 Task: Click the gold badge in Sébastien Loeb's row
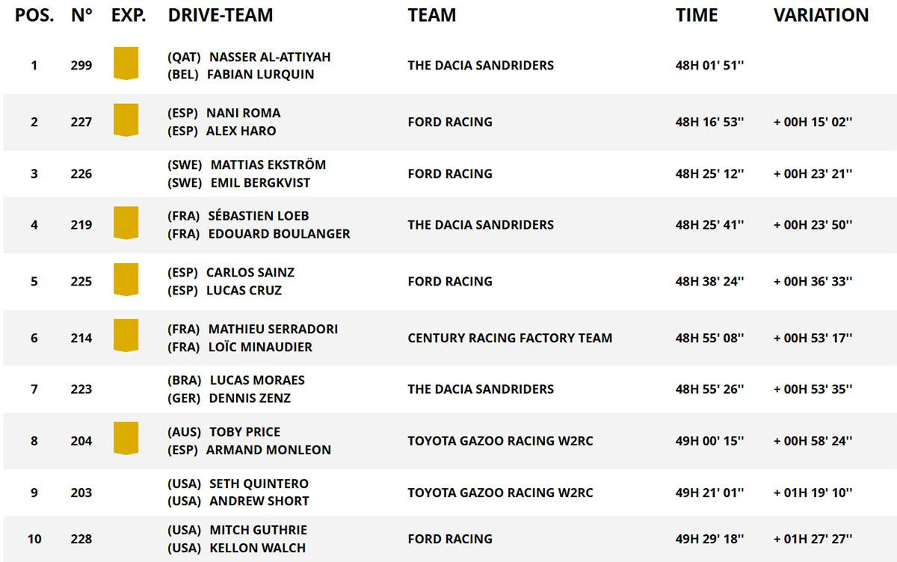pos(126,223)
